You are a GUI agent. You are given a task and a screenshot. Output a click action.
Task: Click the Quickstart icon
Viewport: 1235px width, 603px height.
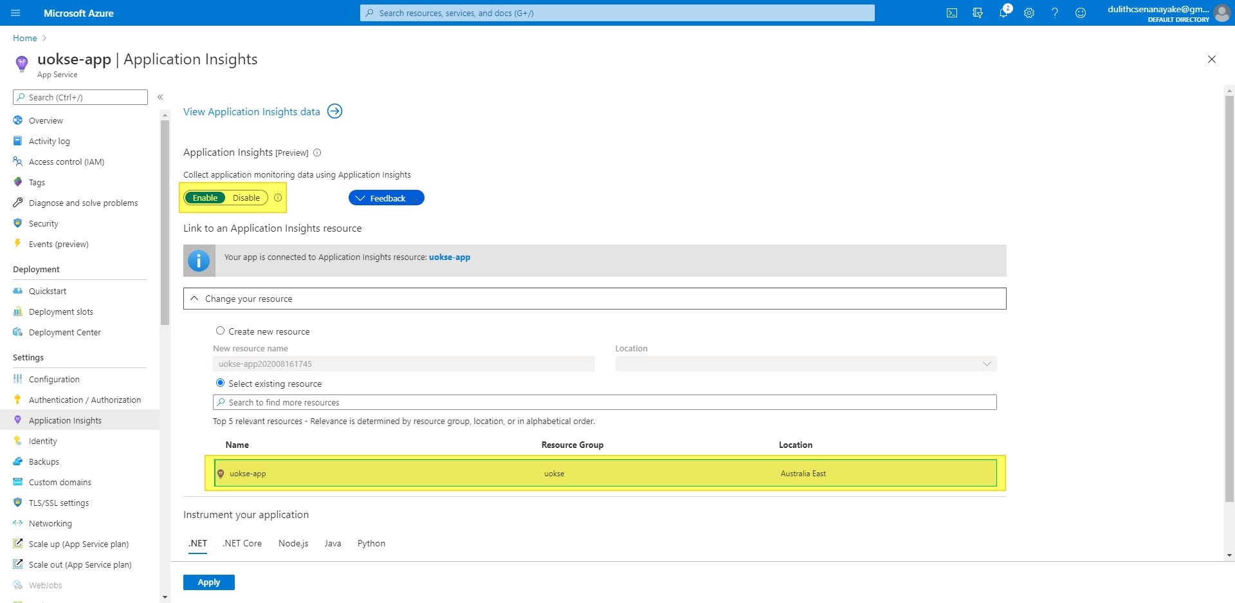[18, 291]
